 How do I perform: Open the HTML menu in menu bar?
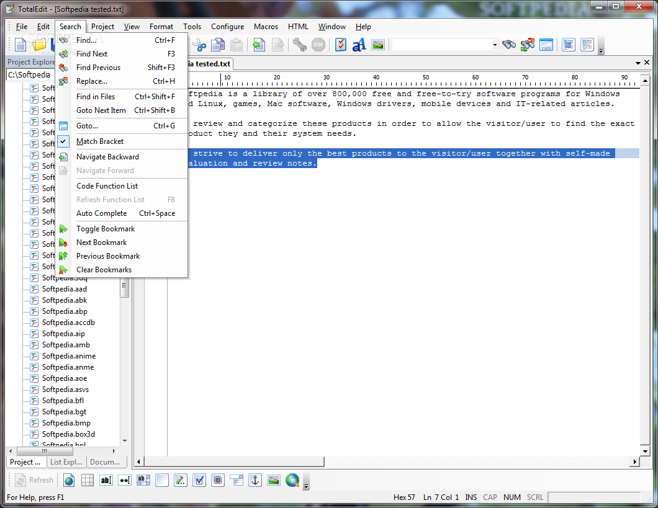pyautogui.click(x=298, y=27)
